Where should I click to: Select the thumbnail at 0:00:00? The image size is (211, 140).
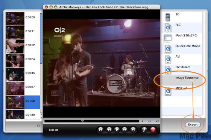coord(15,19)
